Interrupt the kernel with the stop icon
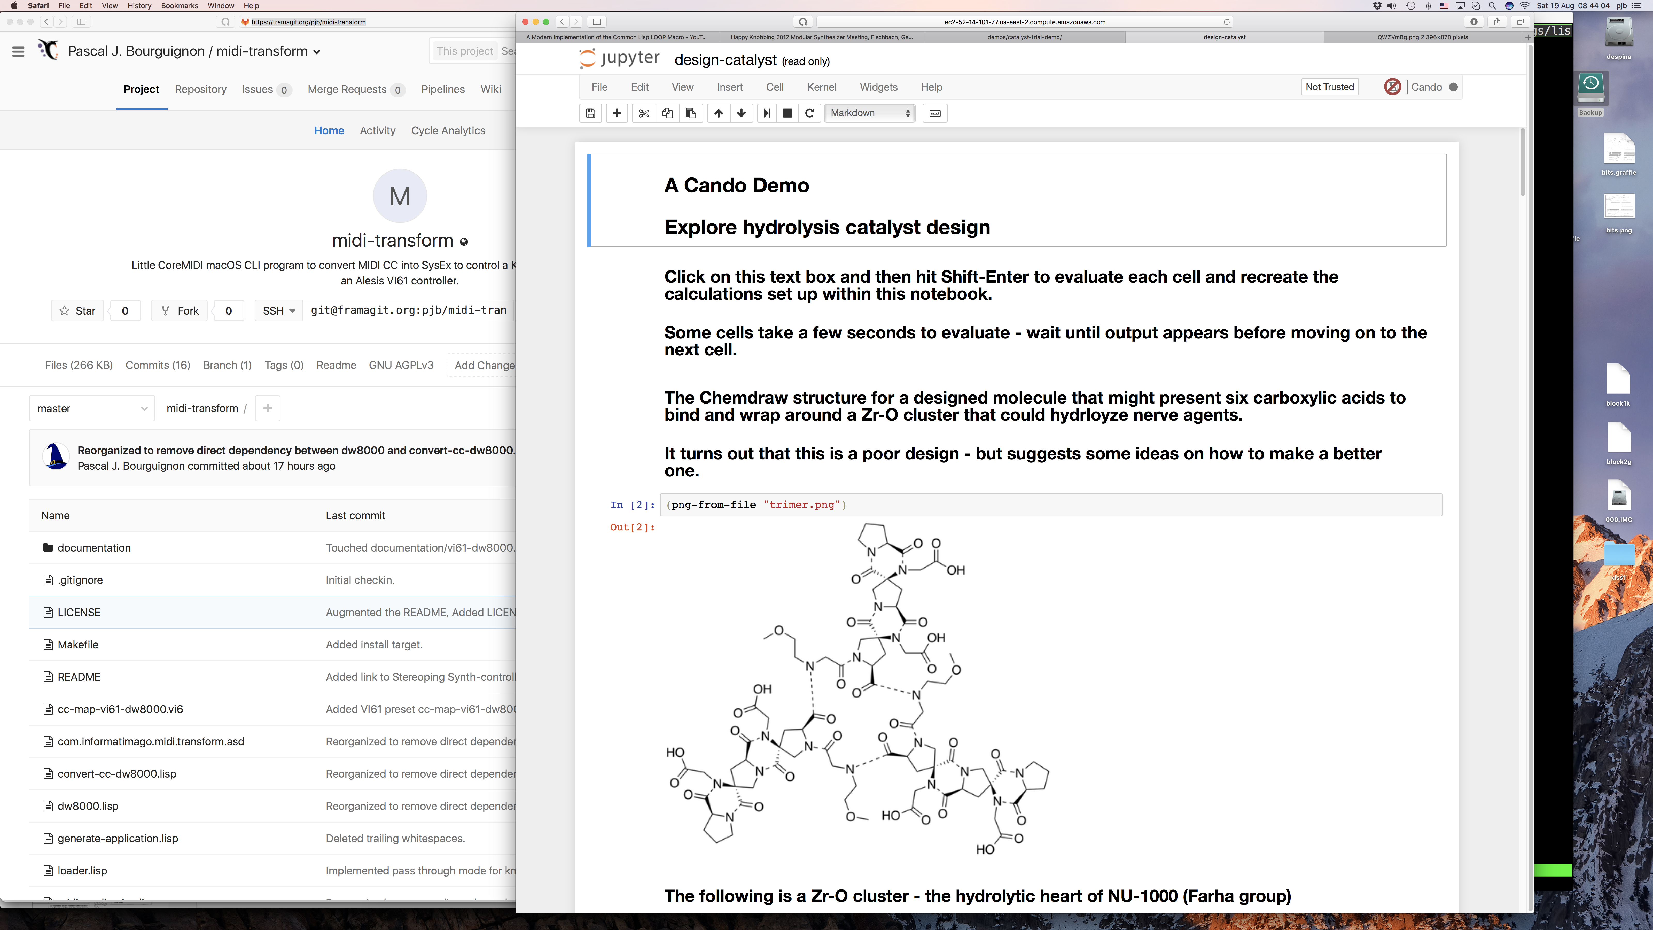The width and height of the screenshot is (1653, 930). 787,113
